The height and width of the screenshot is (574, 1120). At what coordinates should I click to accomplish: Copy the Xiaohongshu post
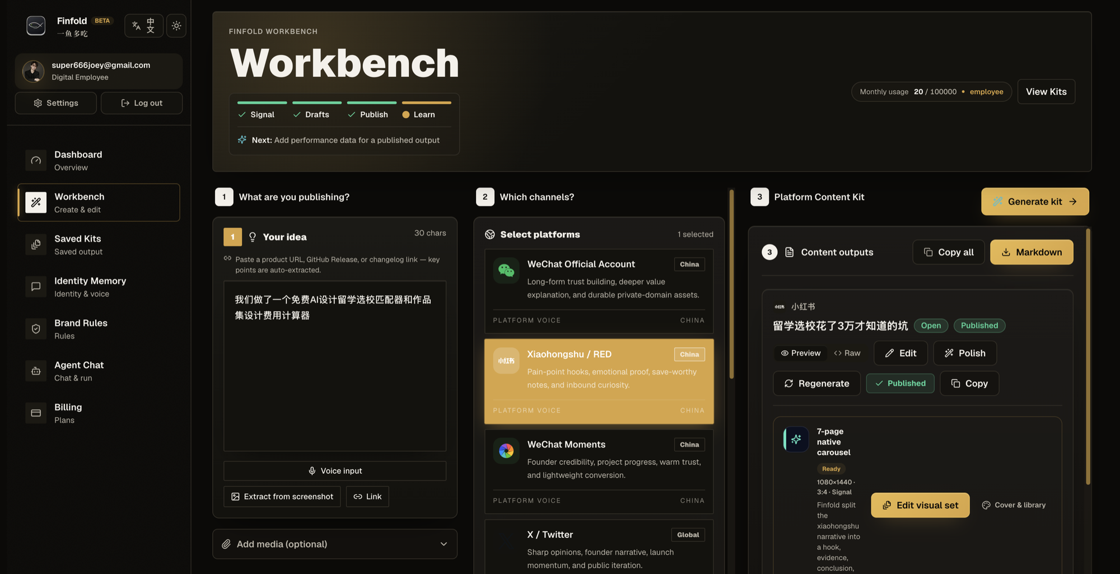[x=969, y=384]
